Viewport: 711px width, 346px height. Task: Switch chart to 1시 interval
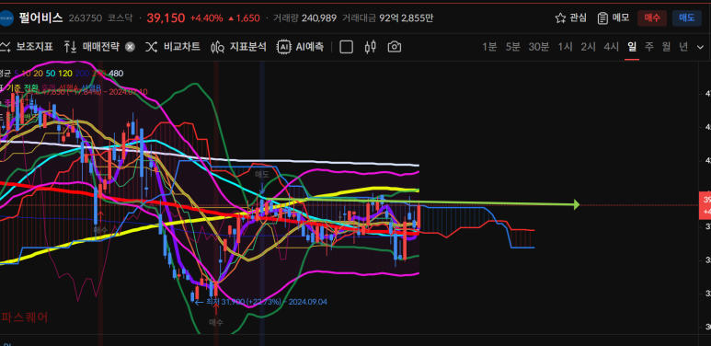(565, 47)
